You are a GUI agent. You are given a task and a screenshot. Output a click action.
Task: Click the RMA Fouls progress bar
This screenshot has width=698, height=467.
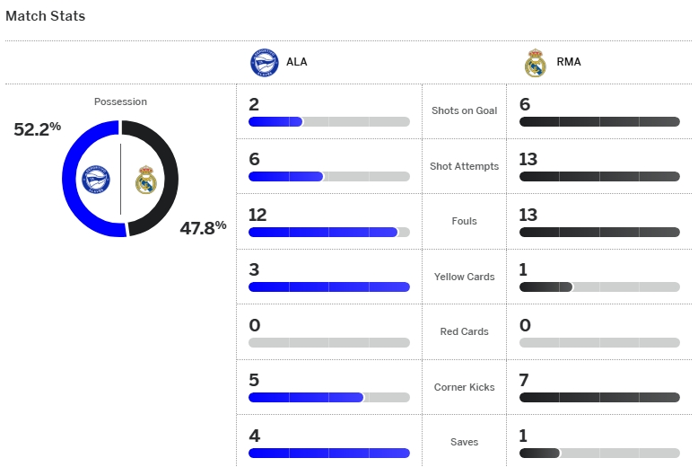tap(599, 232)
